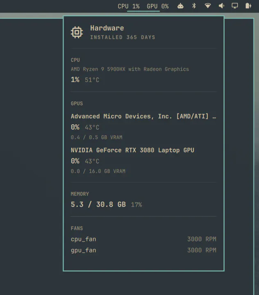Image resolution: width=259 pixels, height=295 pixels.
Task: Select Advanced Micro Devices GPU entry
Action: click(x=143, y=116)
